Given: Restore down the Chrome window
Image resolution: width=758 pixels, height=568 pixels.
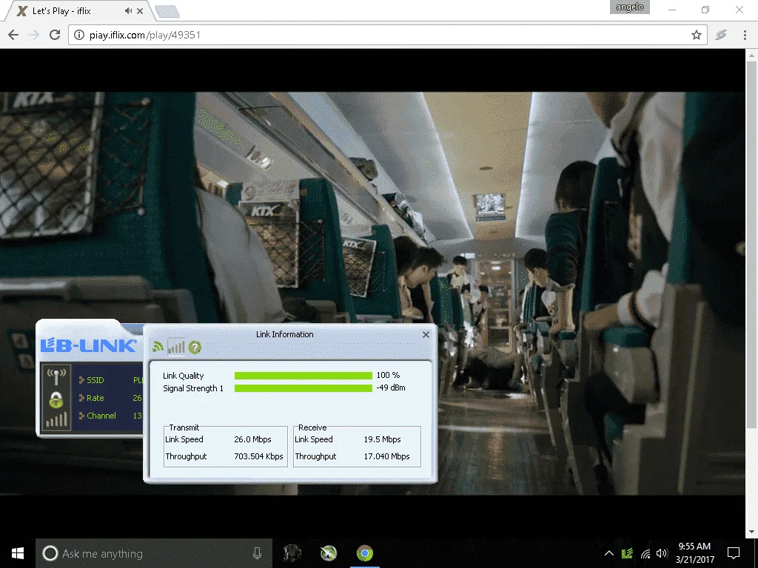Looking at the screenshot, I should point(705,10).
